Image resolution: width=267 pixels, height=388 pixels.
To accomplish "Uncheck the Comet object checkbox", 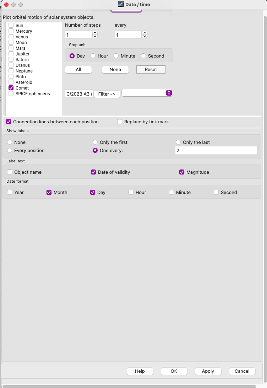I will click(x=11, y=88).
